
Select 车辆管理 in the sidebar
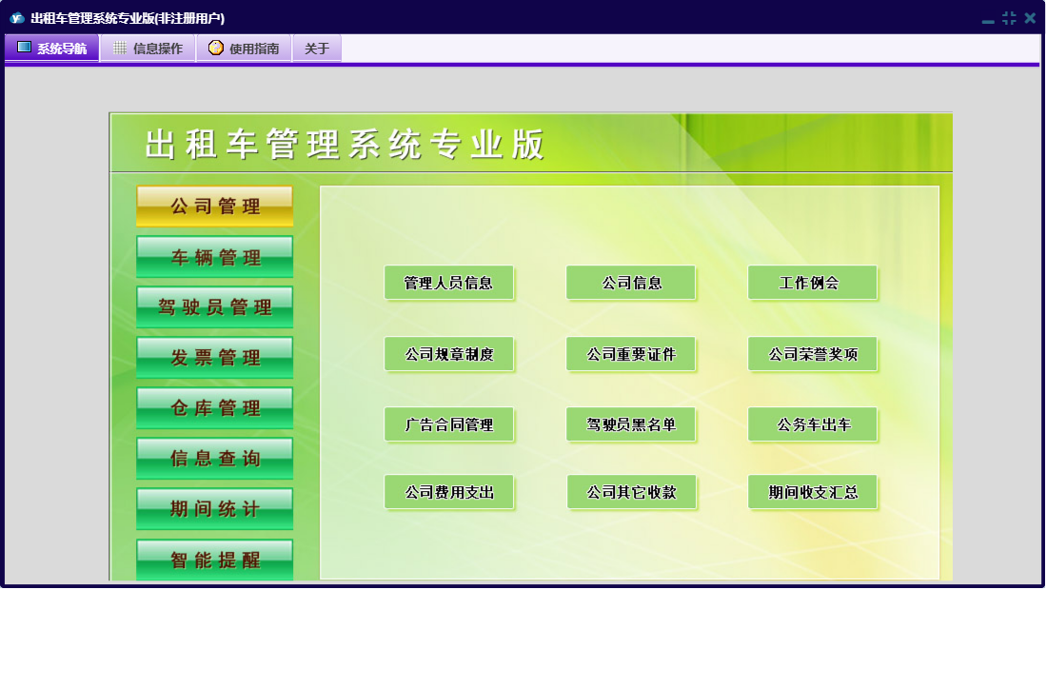(215, 257)
